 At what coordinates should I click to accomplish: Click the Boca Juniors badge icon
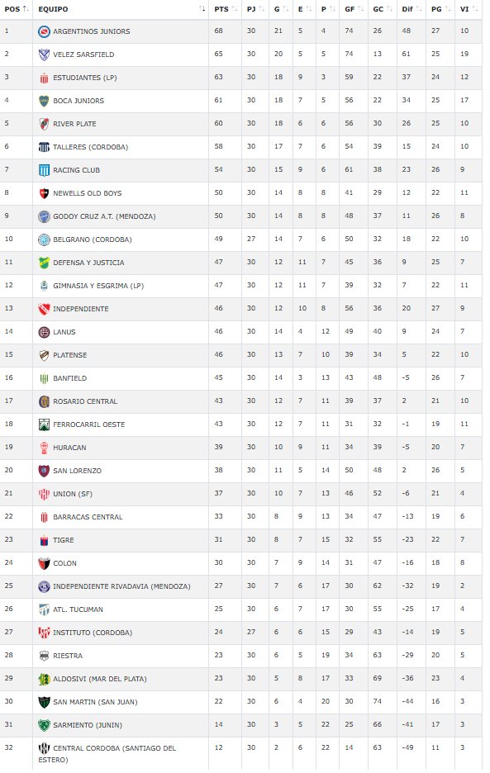click(x=44, y=101)
